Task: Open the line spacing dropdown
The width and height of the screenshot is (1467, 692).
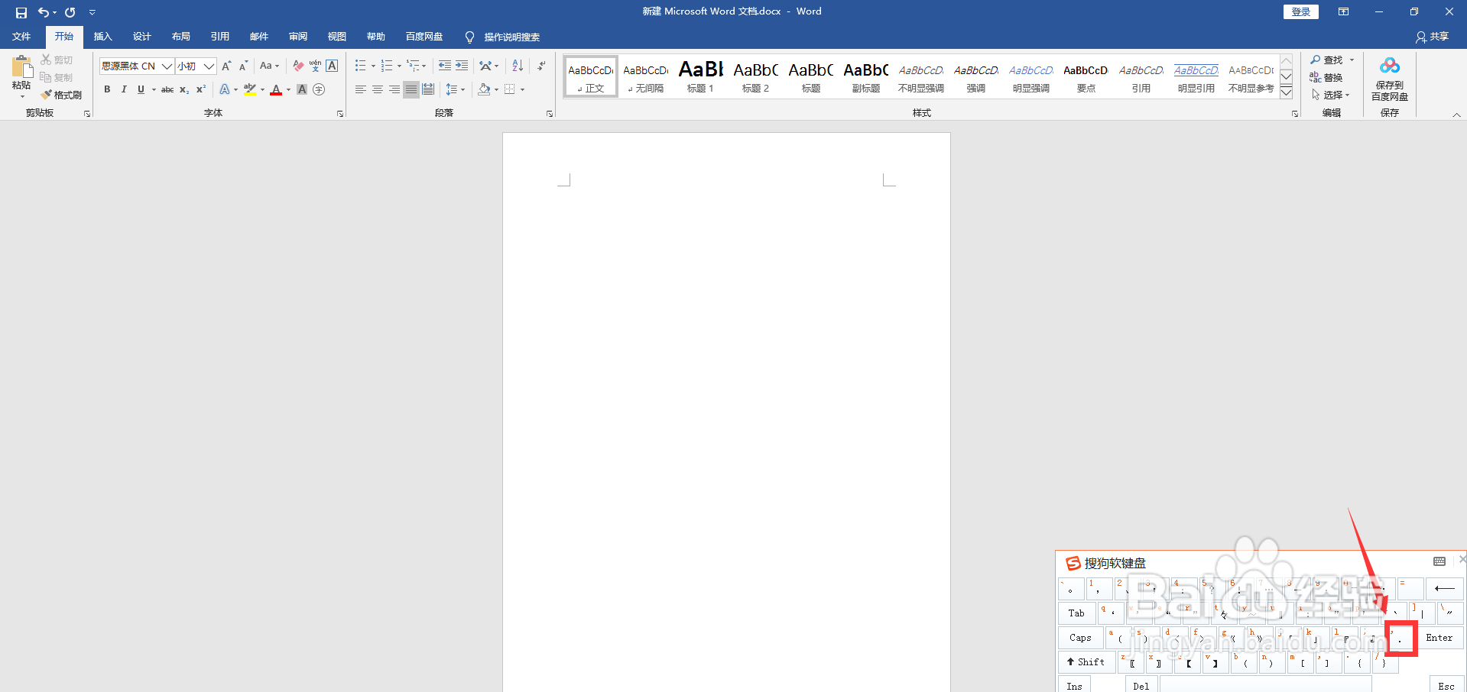Action: 456,90
